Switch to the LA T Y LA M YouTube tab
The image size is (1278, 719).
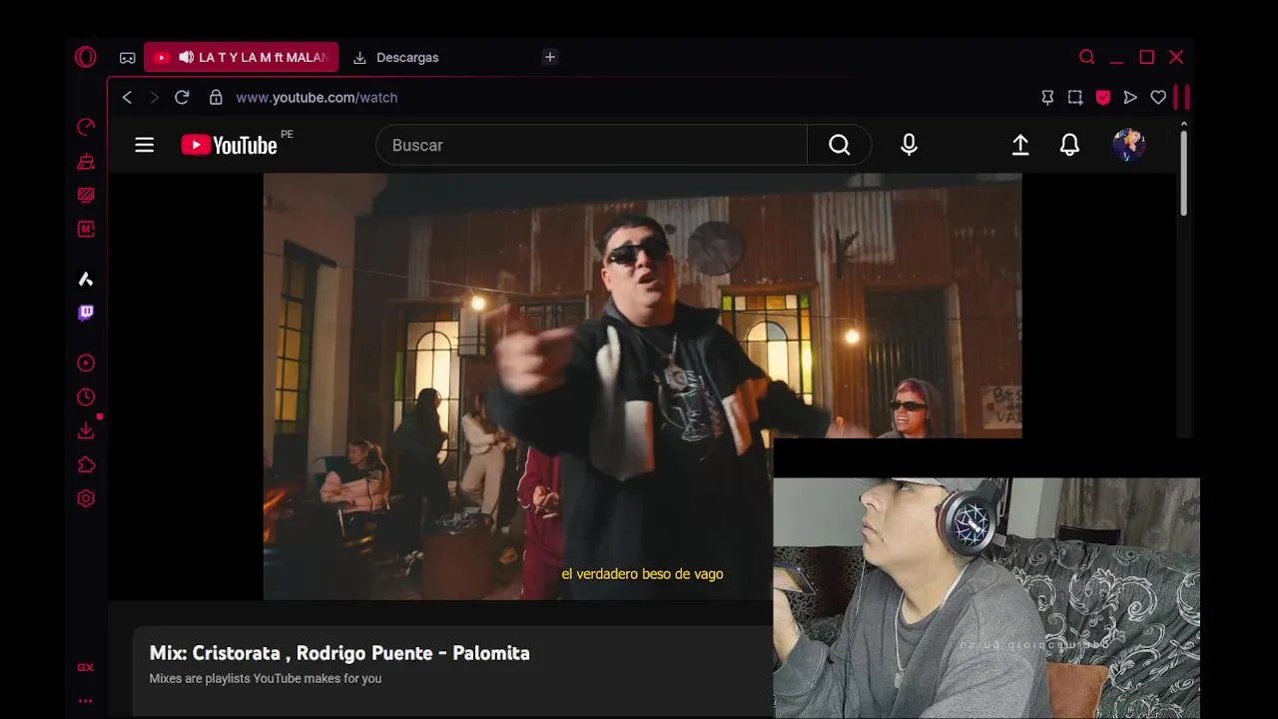point(241,57)
